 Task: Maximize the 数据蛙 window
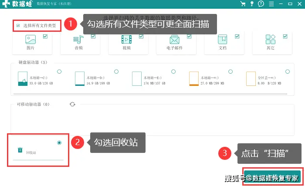[x=290, y=4]
